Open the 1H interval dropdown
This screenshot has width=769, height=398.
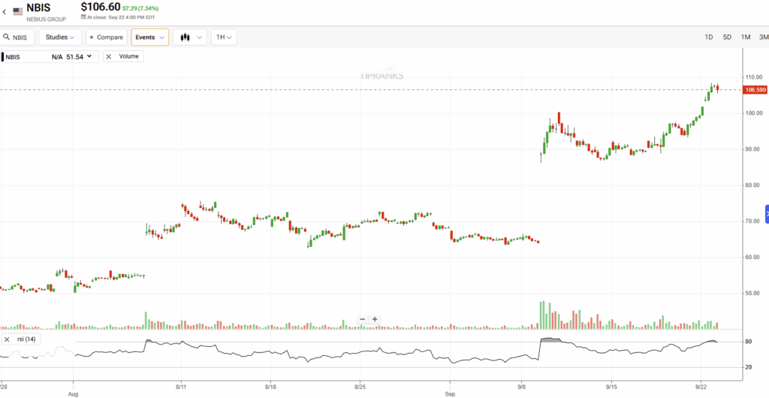click(224, 38)
